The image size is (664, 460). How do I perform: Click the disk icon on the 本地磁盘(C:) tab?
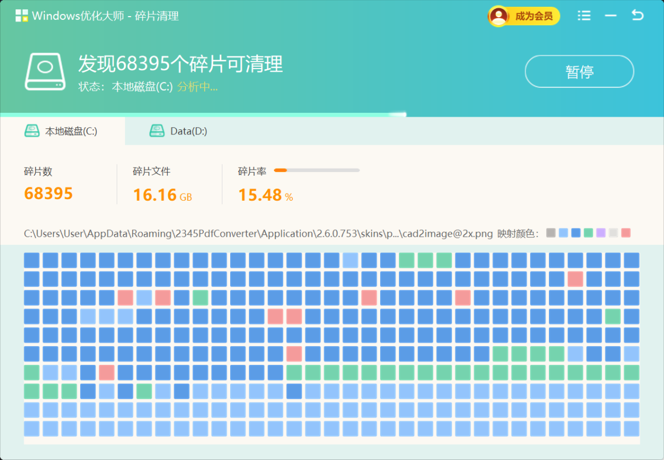click(32, 131)
